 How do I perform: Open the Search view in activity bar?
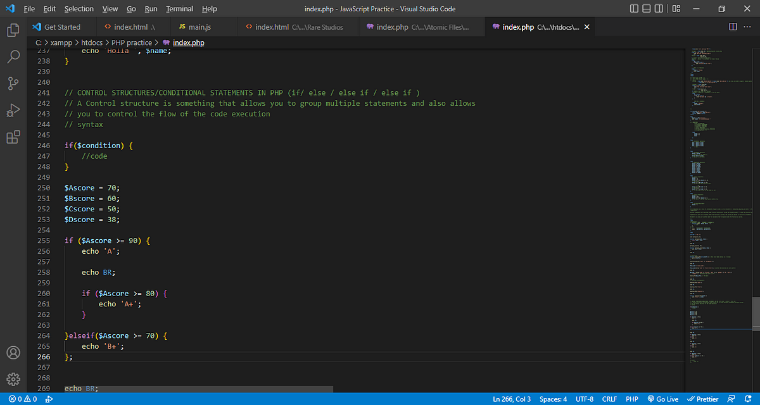click(13, 57)
